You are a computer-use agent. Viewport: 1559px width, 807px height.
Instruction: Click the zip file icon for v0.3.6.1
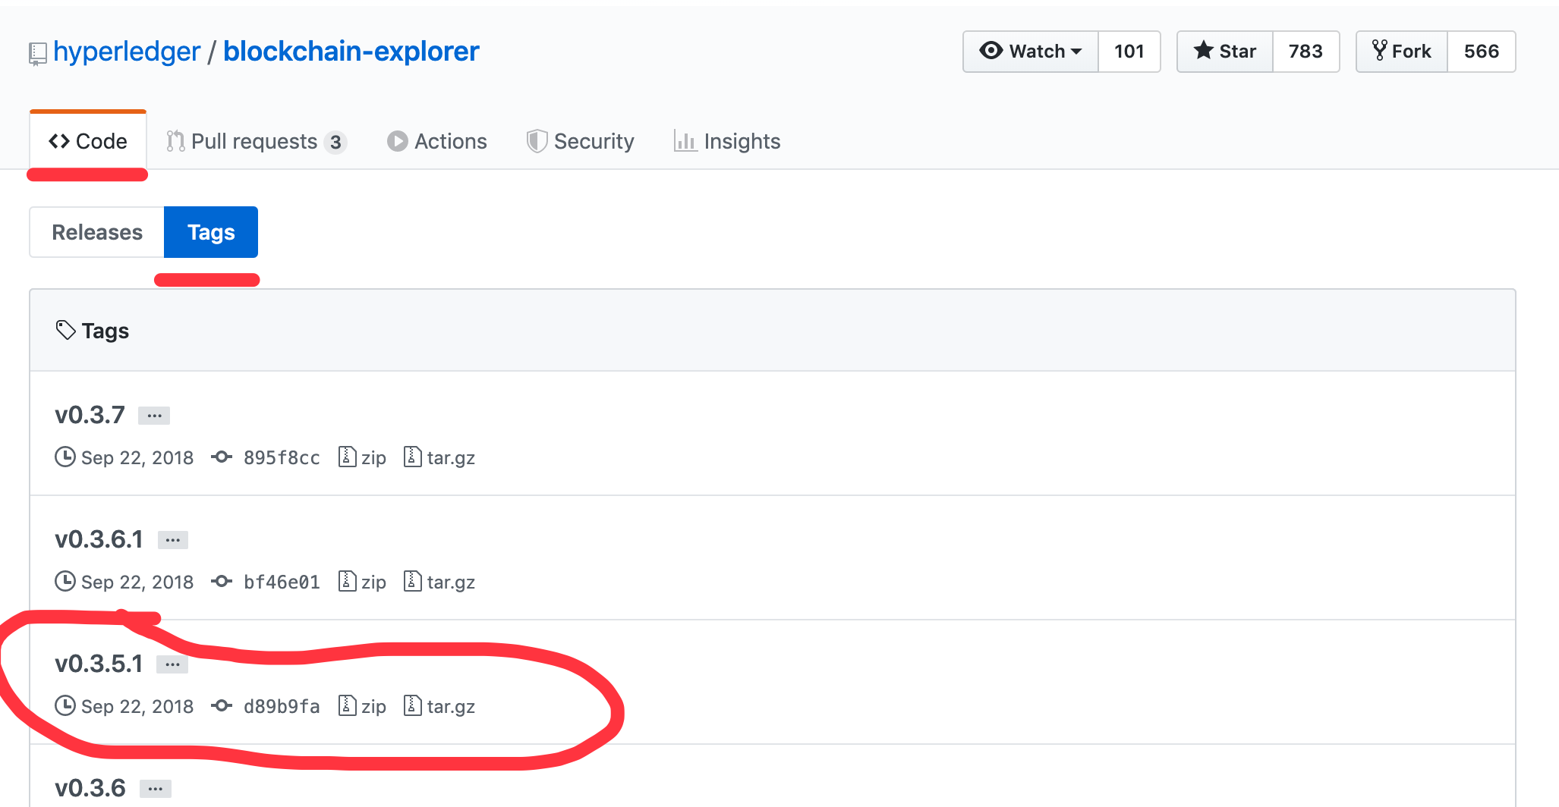(347, 580)
